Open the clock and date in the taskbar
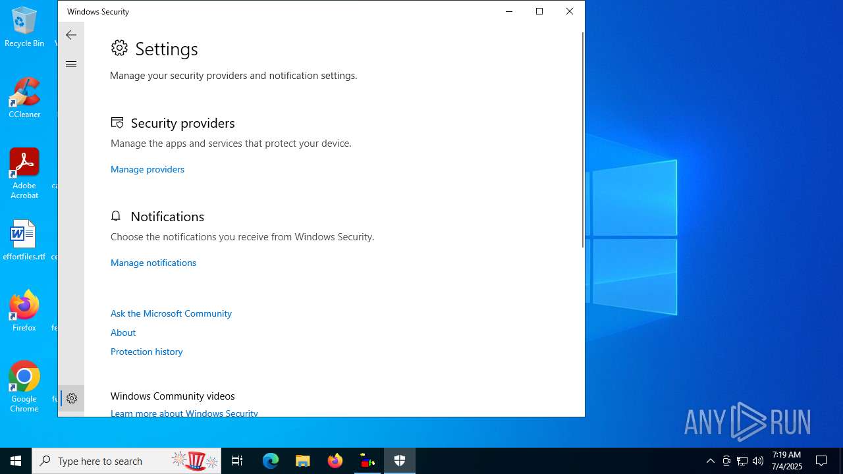The width and height of the screenshot is (843, 474). pyautogui.click(x=787, y=461)
